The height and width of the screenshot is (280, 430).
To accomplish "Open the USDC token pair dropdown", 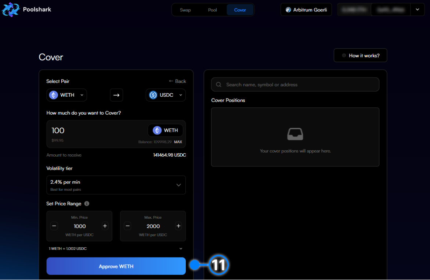I will 166,95.
